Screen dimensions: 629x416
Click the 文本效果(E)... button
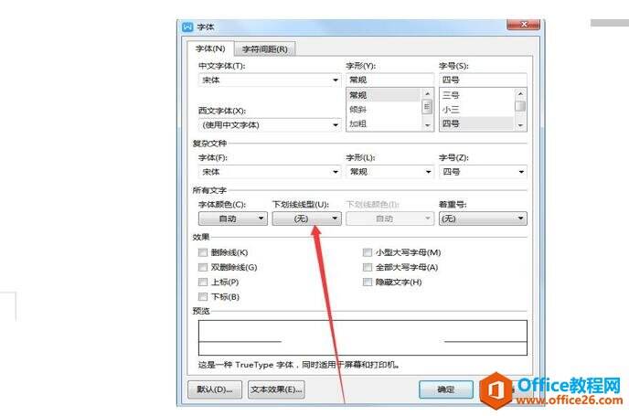(x=276, y=389)
